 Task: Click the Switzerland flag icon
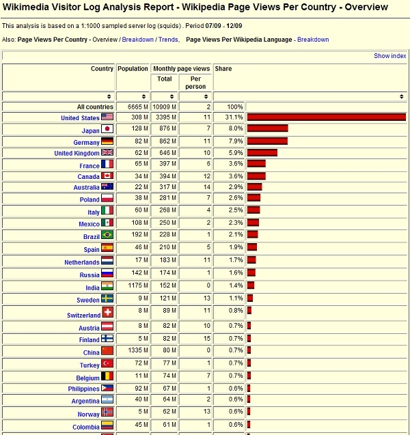click(108, 312)
